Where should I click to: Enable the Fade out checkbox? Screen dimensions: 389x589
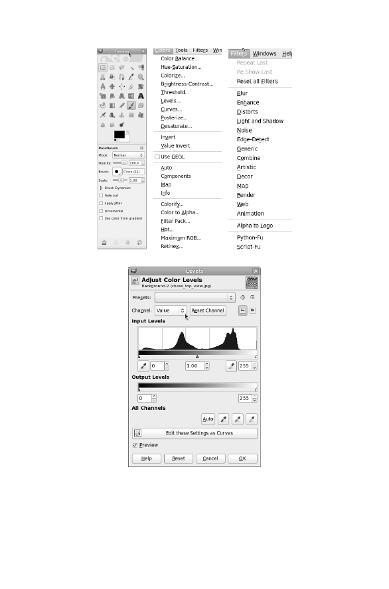(x=101, y=196)
